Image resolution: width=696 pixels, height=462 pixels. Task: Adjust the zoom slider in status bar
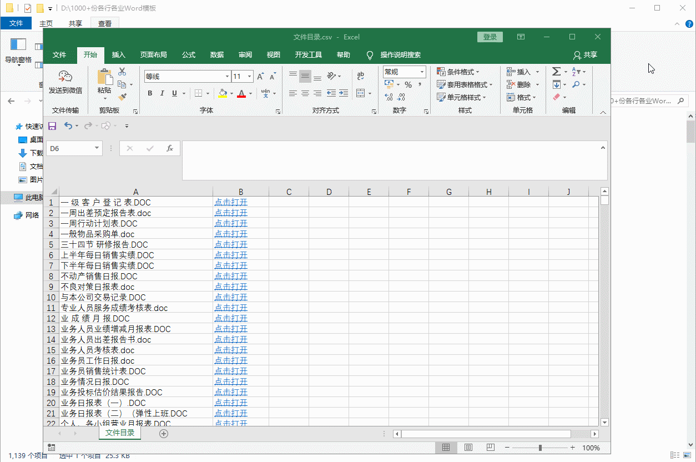coord(540,448)
